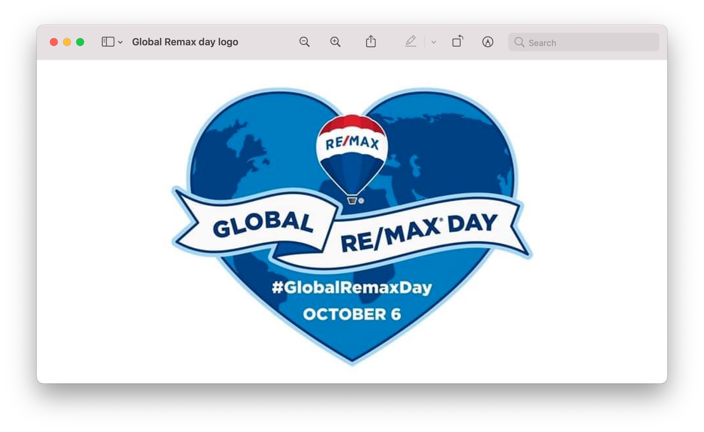
Task: Close the Preview window
Action: point(54,42)
